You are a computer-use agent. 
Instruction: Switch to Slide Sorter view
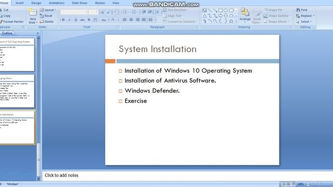(x=288, y=184)
